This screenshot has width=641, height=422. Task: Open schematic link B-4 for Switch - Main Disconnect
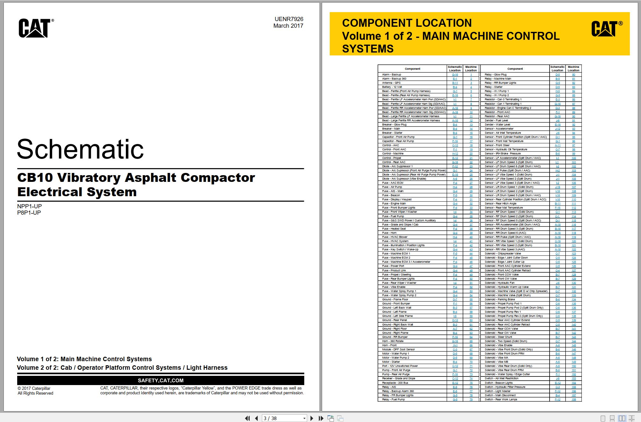tap(558, 395)
